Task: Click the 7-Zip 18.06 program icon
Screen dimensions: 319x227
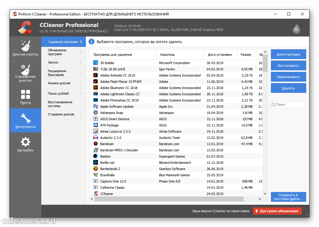Action: 96,69
